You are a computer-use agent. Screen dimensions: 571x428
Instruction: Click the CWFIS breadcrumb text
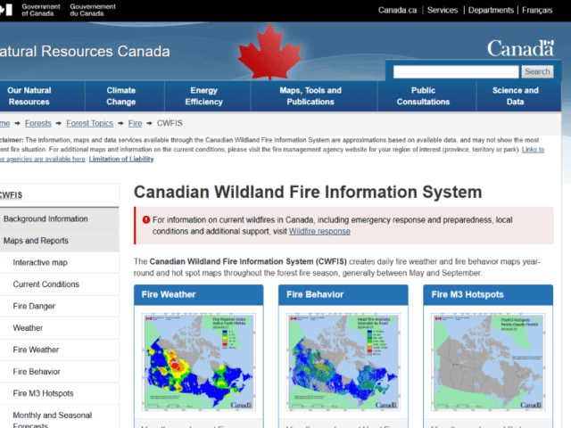[170, 123]
